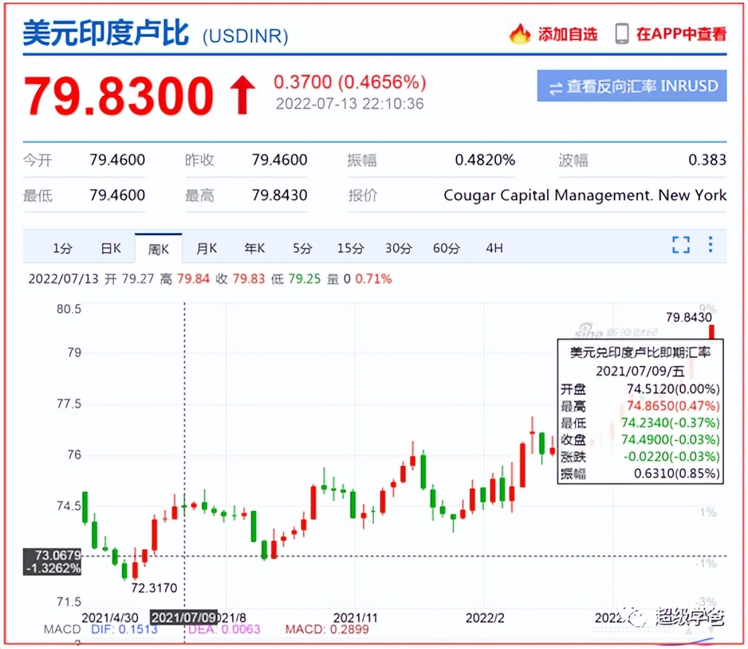748x649 pixels.
Task: Switch to the 日K daily chart tab
Action: tap(109, 247)
